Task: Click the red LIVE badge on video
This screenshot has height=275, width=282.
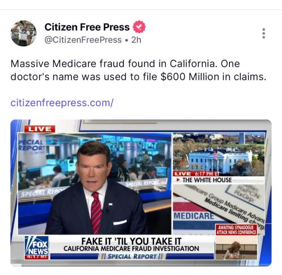Action: [39, 129]
